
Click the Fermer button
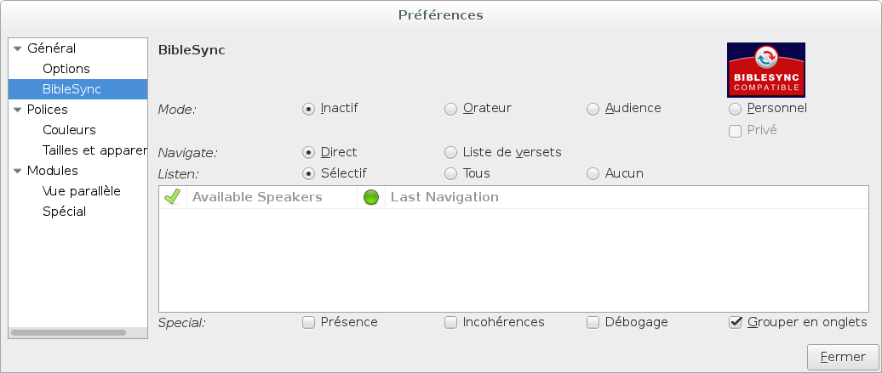coord(843,357)
